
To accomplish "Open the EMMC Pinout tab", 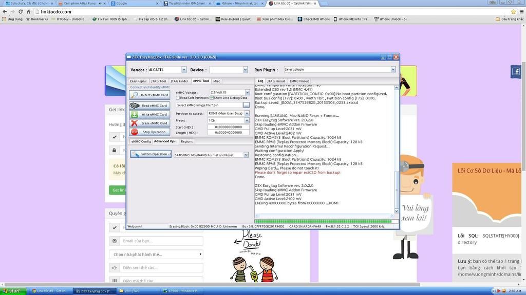I will coord(299,81).
